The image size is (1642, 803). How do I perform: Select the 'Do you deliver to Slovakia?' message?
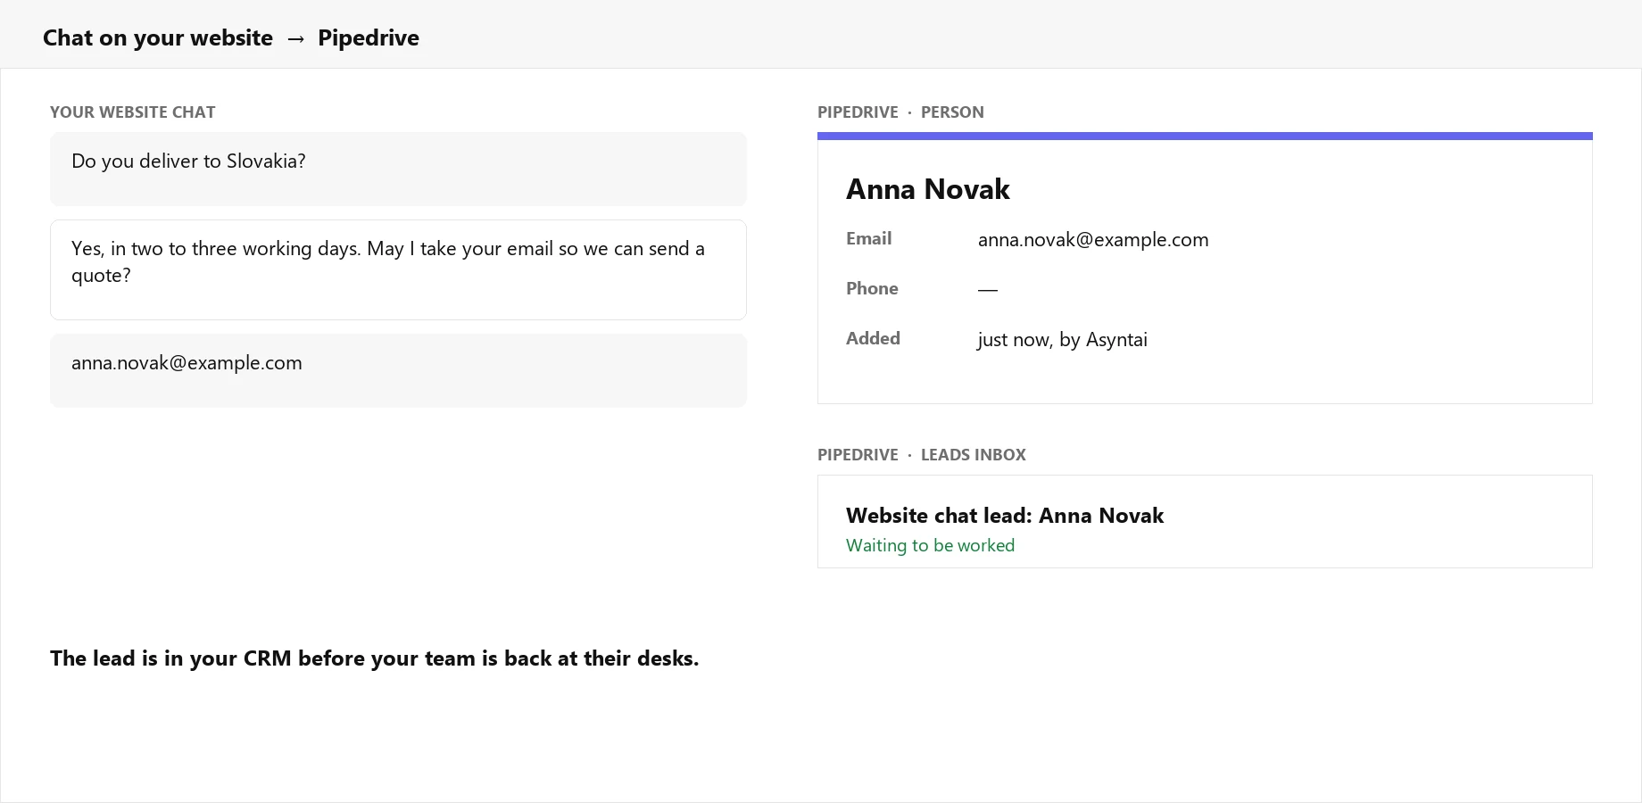[398, 170]
